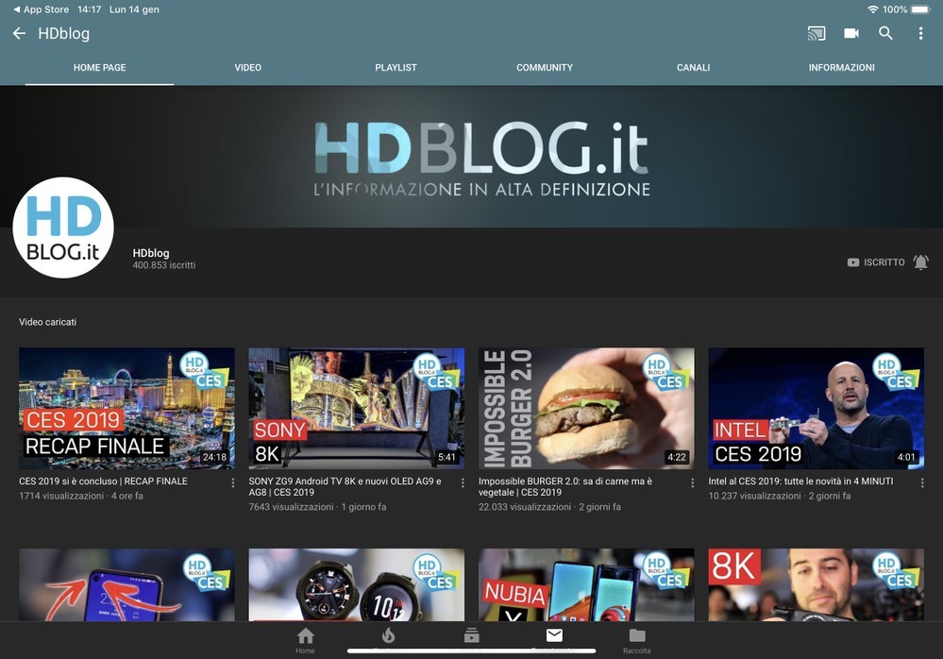Switch to the HOME PAGE tab

(100, 67)
